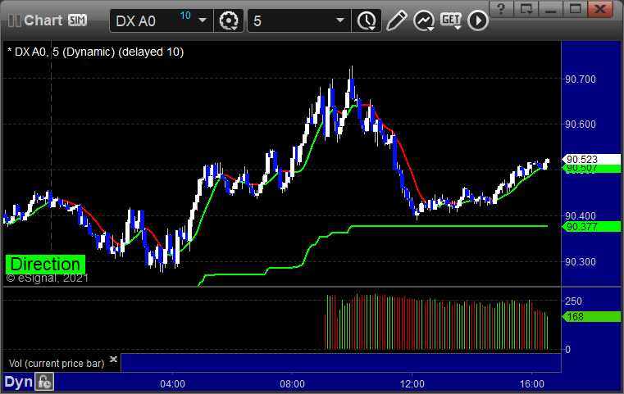Click the Chart window title text
The width and height of the screenshot is (624, 394).
tap(43, 20)
